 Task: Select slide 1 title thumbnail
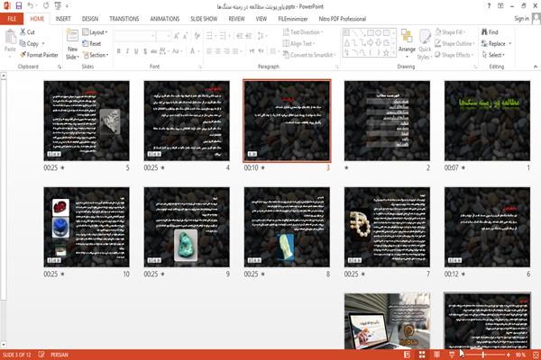click(487, 121)
